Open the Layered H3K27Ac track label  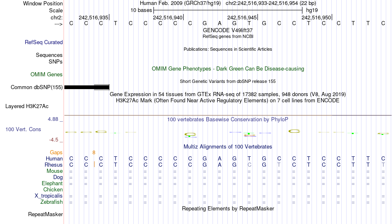27,106
